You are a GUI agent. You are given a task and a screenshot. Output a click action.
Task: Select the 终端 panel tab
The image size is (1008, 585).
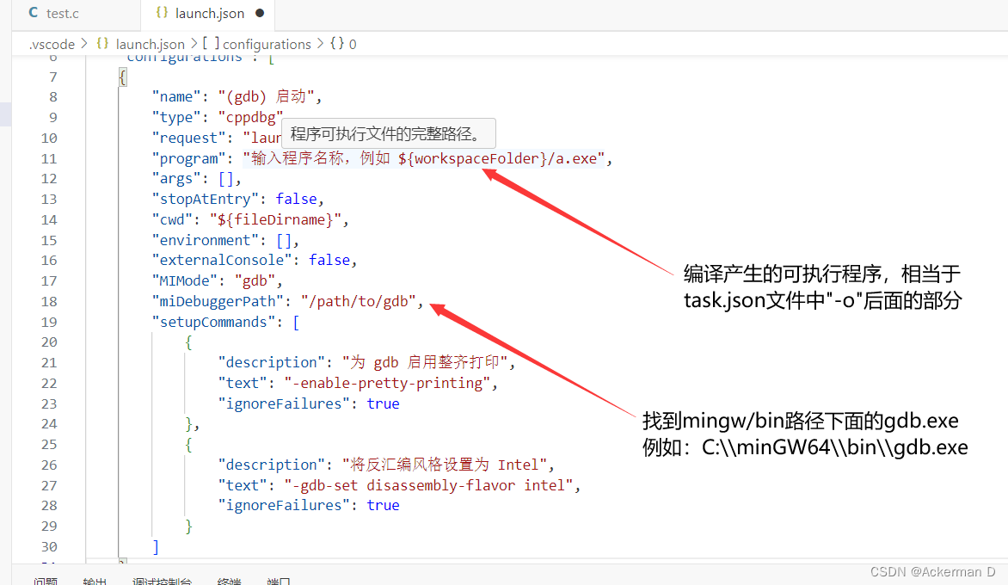[x=228, y=581]
